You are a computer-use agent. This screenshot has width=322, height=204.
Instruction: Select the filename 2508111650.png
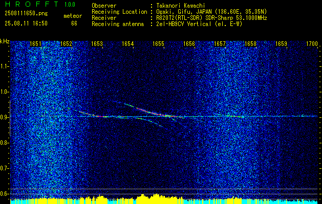coord(26,14)
